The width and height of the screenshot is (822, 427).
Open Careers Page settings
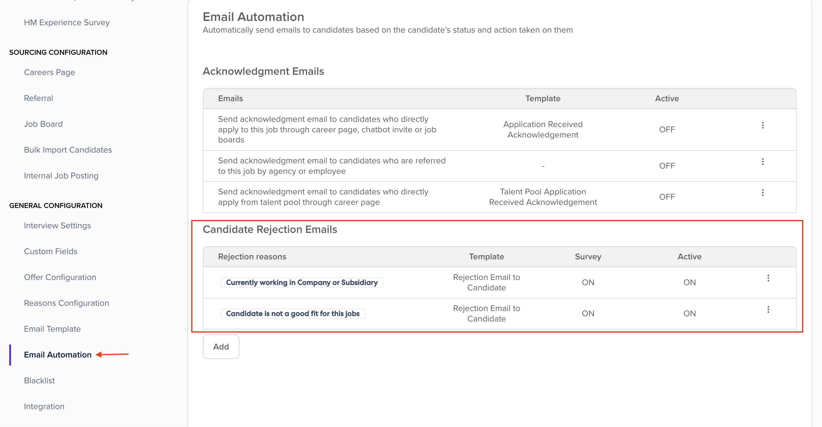tap(49, 72)
